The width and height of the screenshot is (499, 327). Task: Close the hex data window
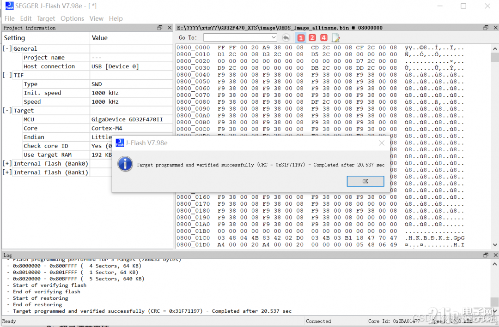[495, 28]
